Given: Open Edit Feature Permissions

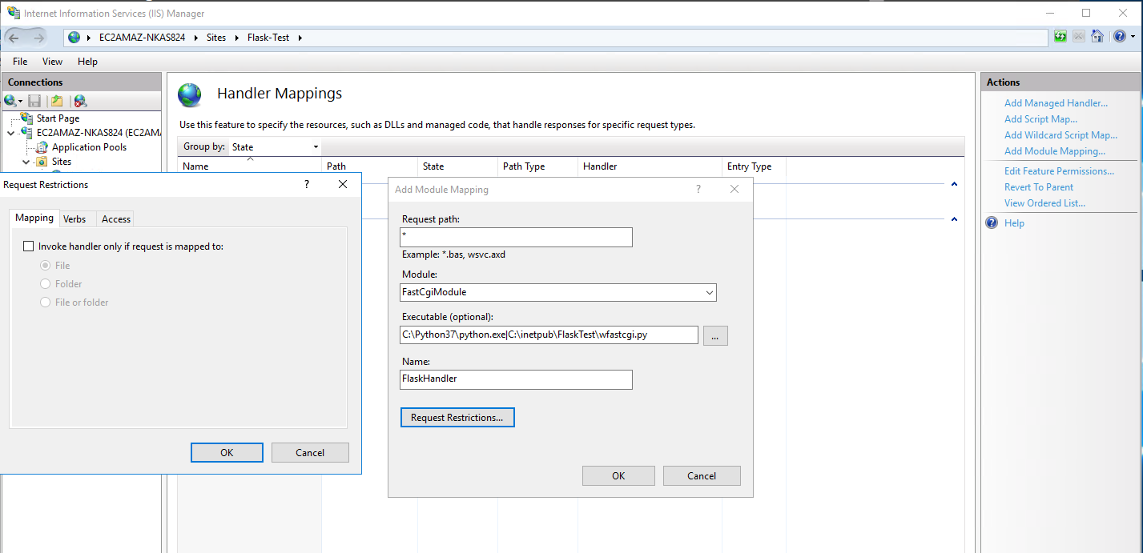Looking at the screenshot, I should [x=1059, y=171].
